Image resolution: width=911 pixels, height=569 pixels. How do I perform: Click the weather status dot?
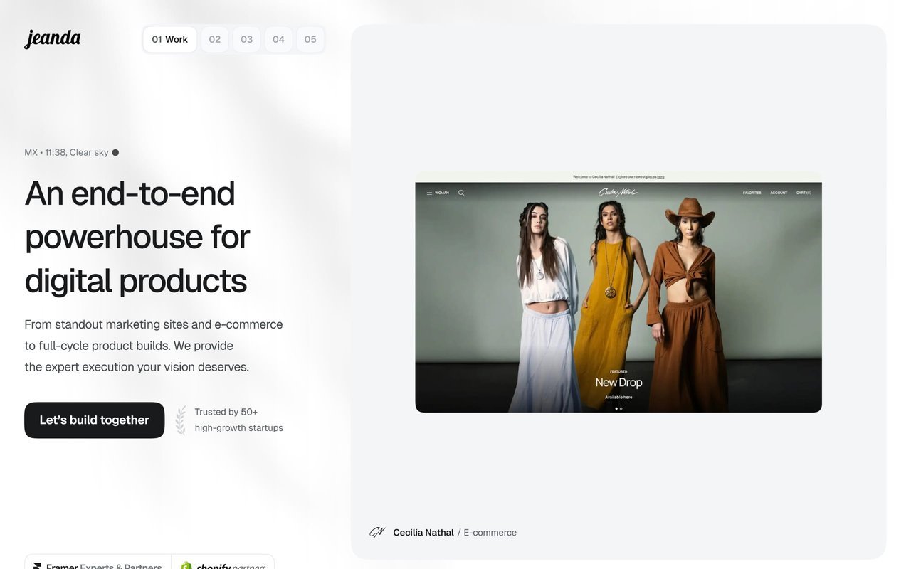[x=115, y=152]
